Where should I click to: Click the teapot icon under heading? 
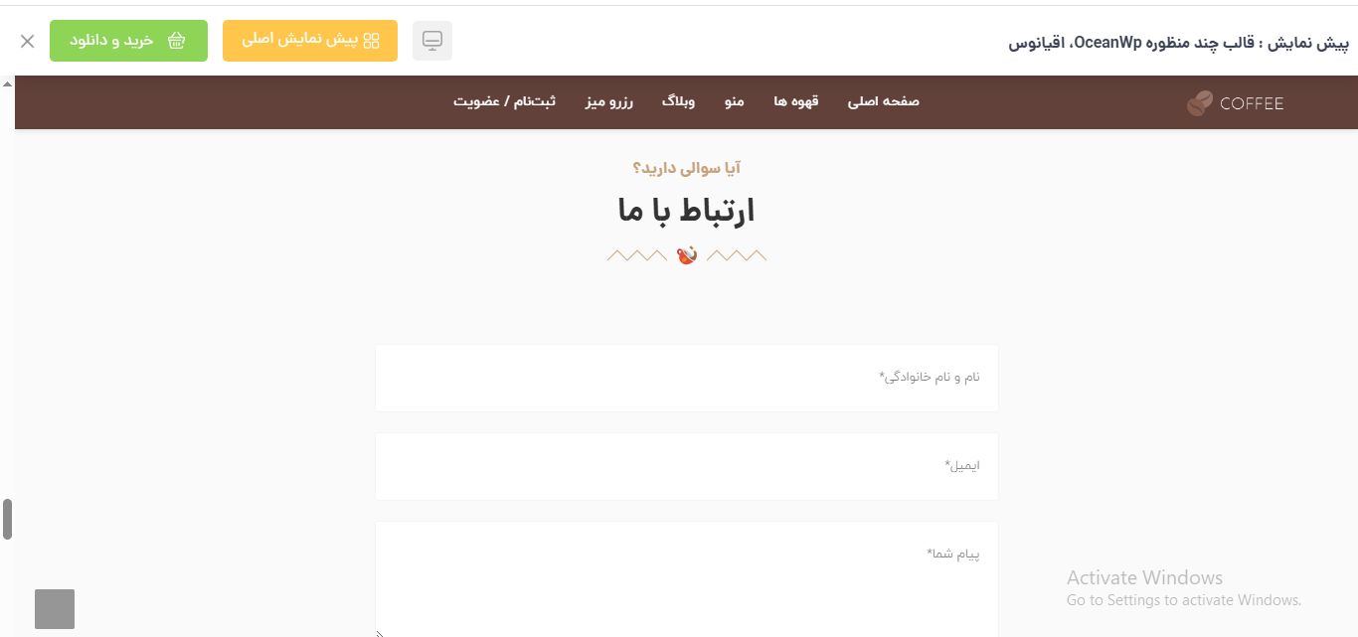tap(686, 255)
